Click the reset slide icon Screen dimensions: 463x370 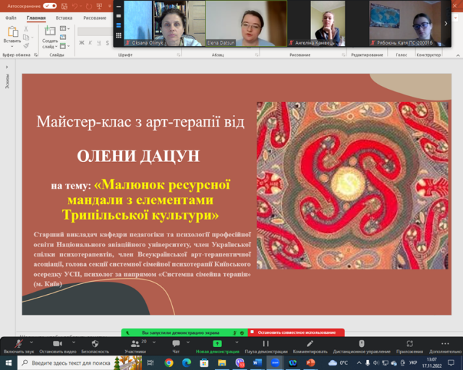click(63, 37)
